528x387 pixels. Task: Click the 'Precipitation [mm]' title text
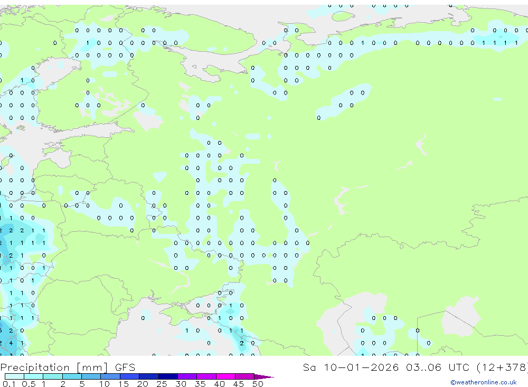[x=54, y=367]
